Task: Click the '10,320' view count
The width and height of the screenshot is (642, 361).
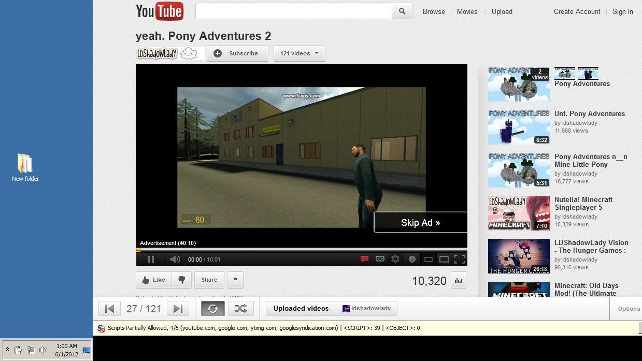Action: [429, 281]
